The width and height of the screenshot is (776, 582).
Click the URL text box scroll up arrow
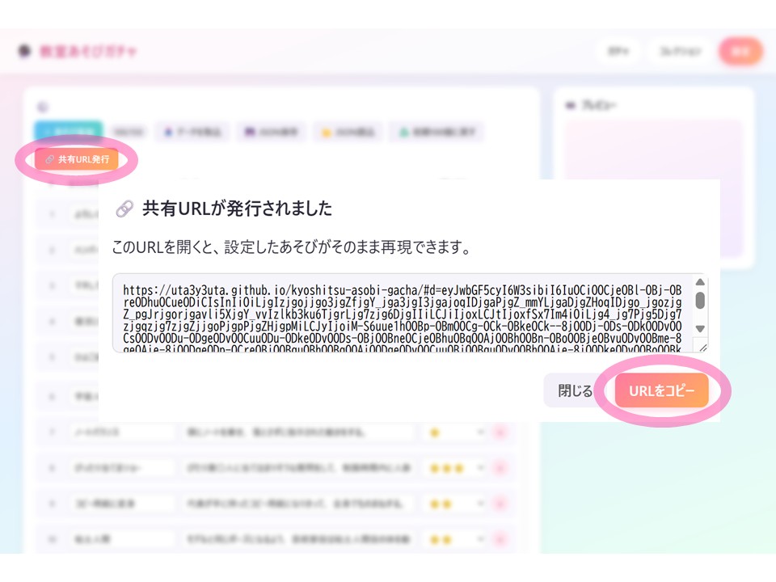[700, 282]
